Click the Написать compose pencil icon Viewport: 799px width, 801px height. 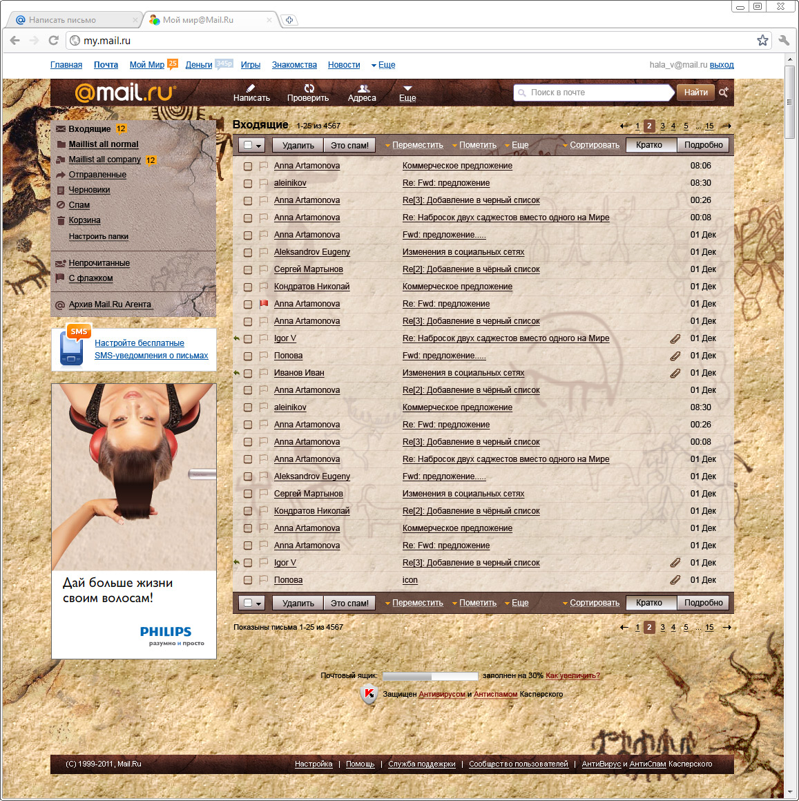(x=250, y=88)
